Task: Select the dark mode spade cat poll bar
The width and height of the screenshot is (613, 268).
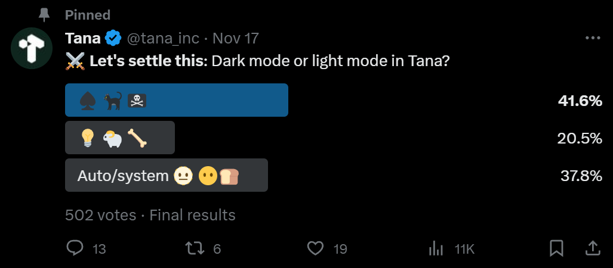Action: pos(176,100)
